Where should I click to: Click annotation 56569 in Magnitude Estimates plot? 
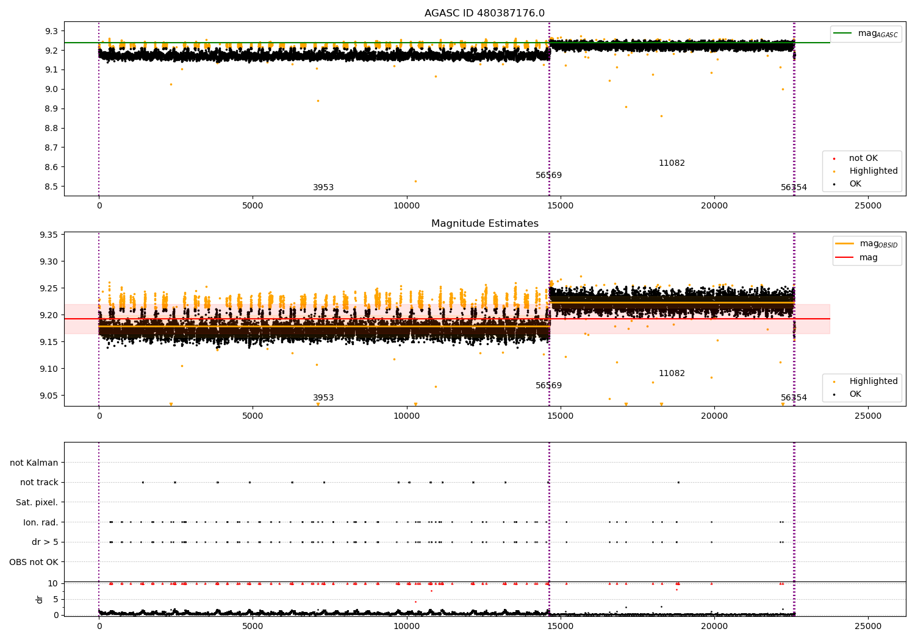coord(548,386)
